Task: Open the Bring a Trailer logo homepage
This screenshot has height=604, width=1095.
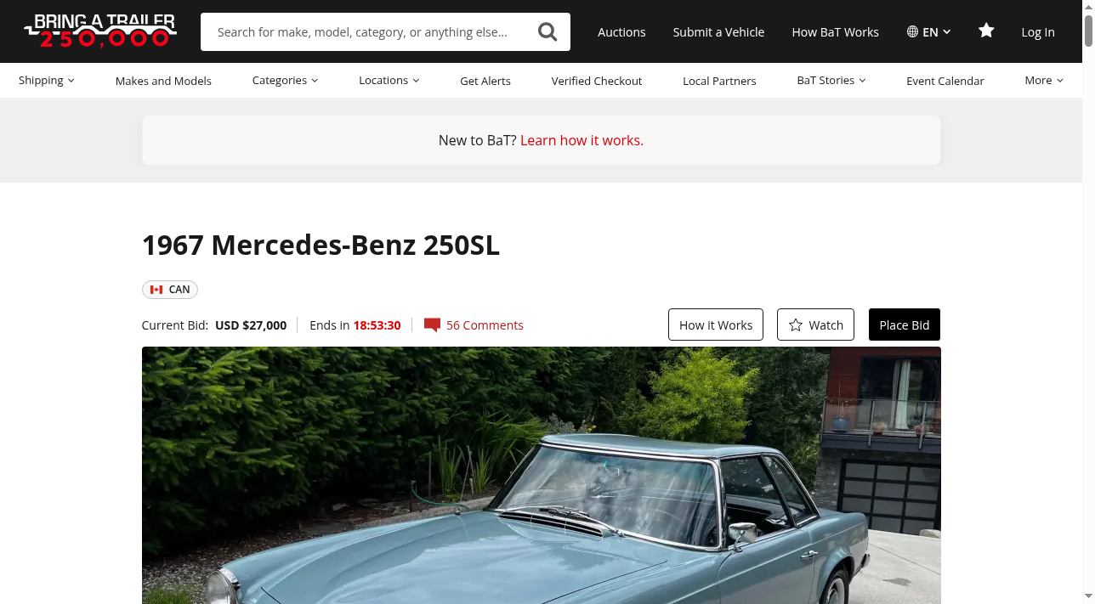Action: click(100, 31)
